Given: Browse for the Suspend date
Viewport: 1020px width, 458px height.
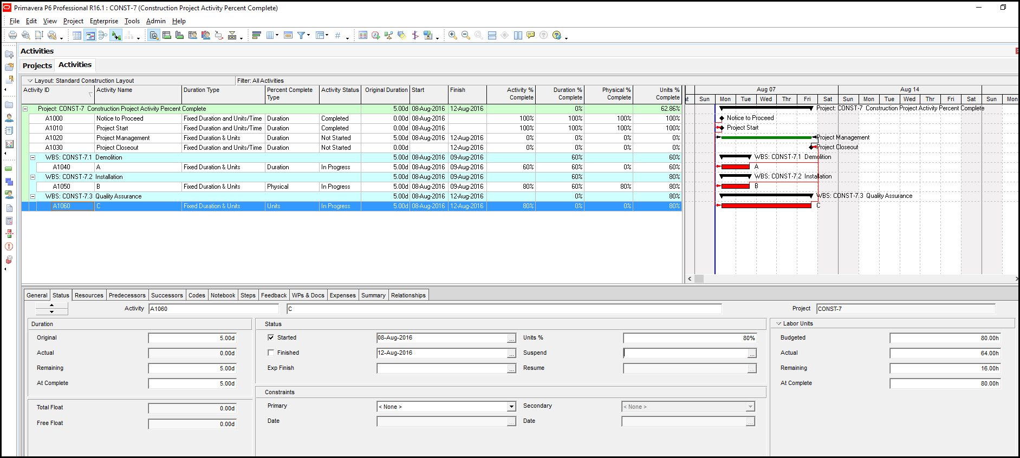Looking at the screenshot, I should (752, 353).
